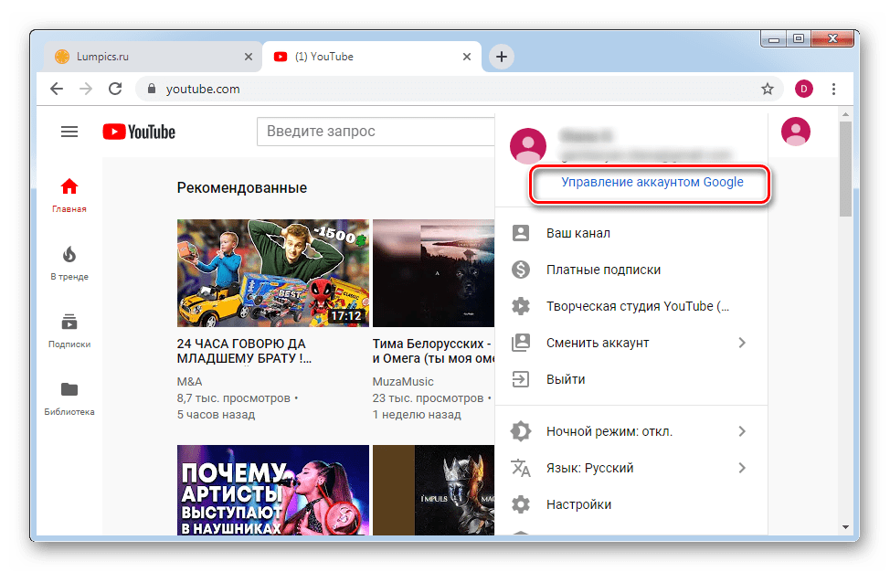890x572 pixels.
Task: Click the padlock site info icon
Action: 151,89
